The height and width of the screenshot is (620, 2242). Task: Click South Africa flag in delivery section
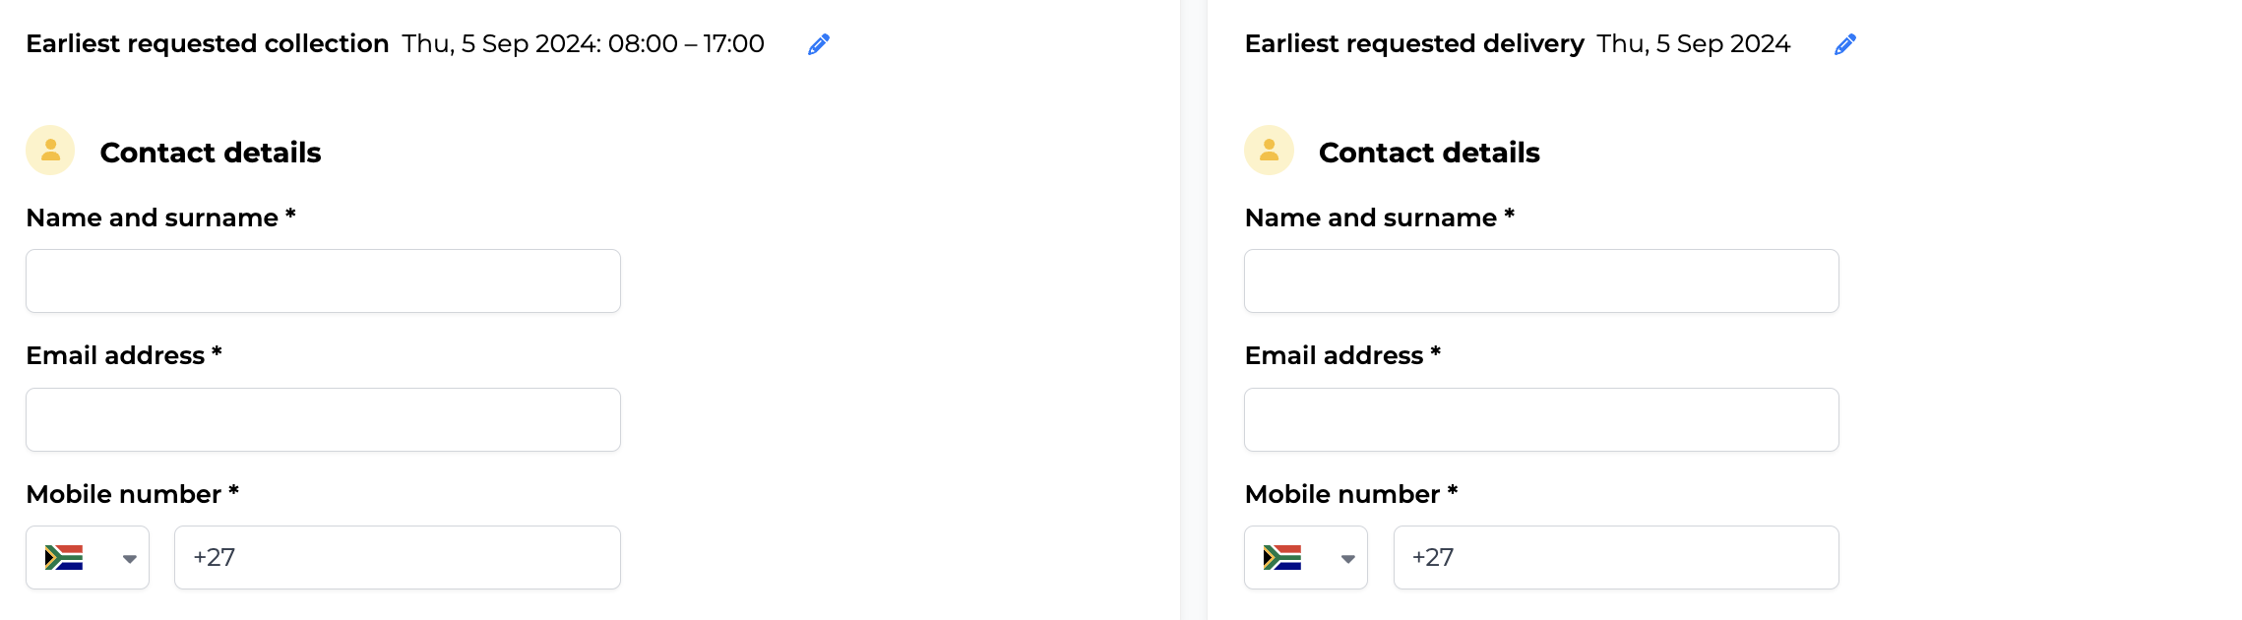point(1282,558)
